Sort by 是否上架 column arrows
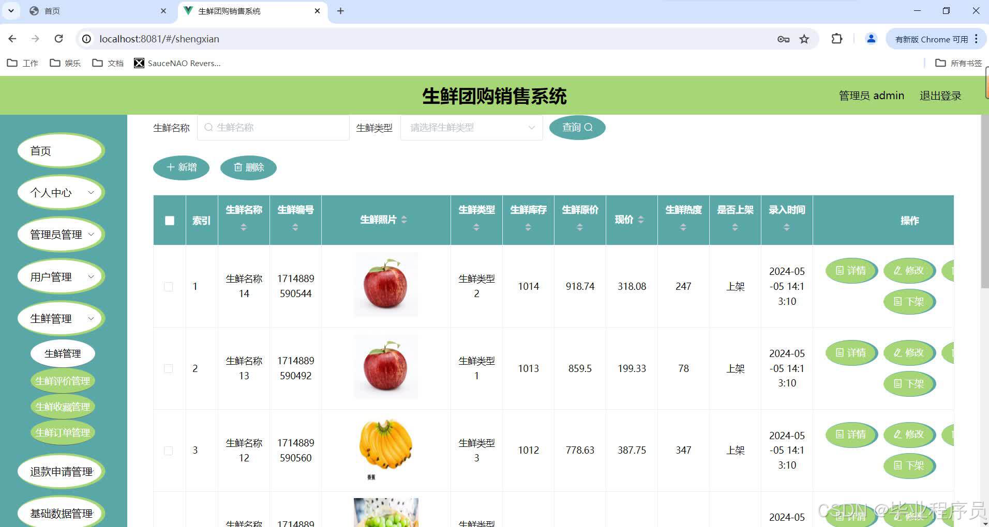Viewport: 989px width, 527px height. [x=735, y=227]
